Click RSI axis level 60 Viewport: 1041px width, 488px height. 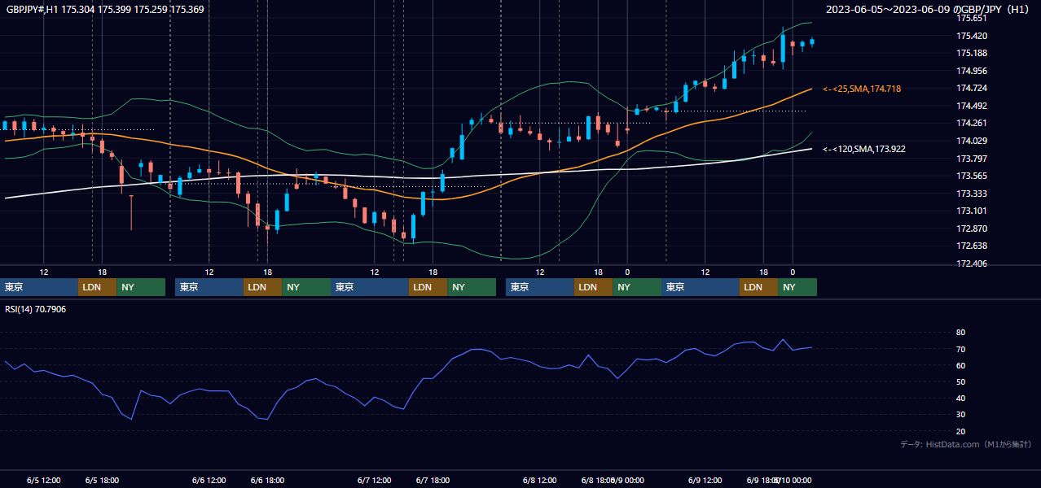tap(961, 366)
